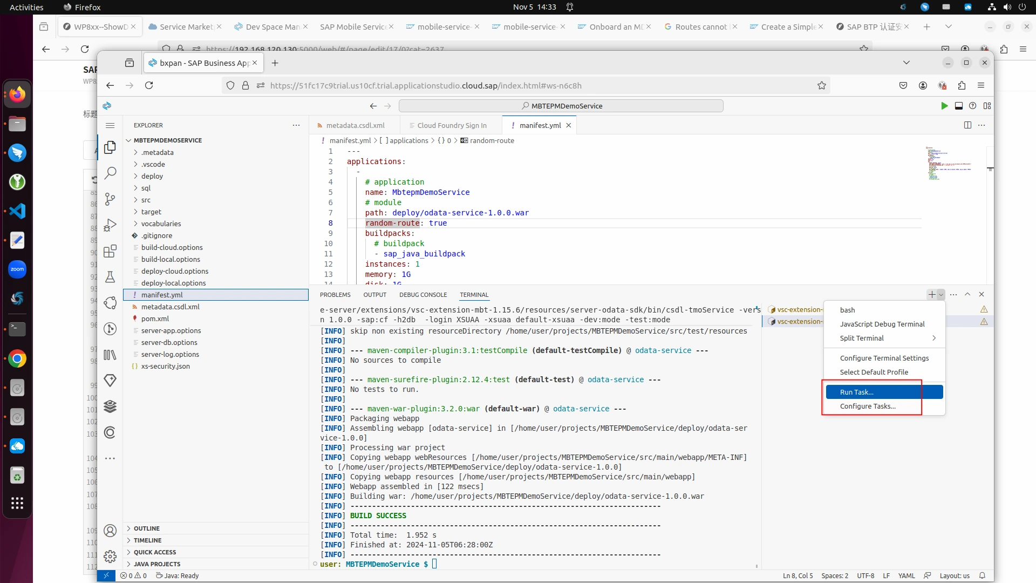Choose bash from terminal menu
The image size is (1036, 583).
click(x=884, y=310)
